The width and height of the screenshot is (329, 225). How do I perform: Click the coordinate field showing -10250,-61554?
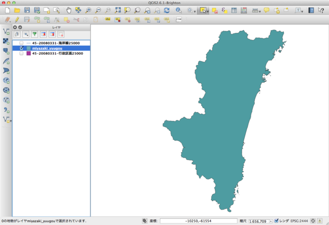click(x=198, y=221)
